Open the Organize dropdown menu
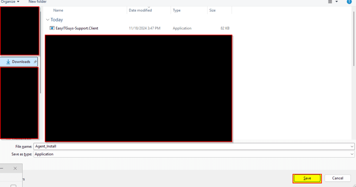Viewport: 356px width, 187px height. [x=10, y=2]
